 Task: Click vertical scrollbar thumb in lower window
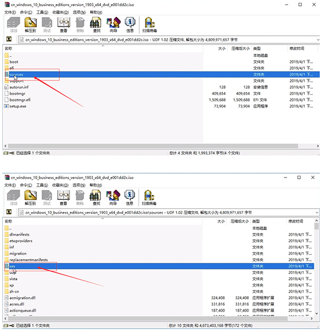click(316, 226)
